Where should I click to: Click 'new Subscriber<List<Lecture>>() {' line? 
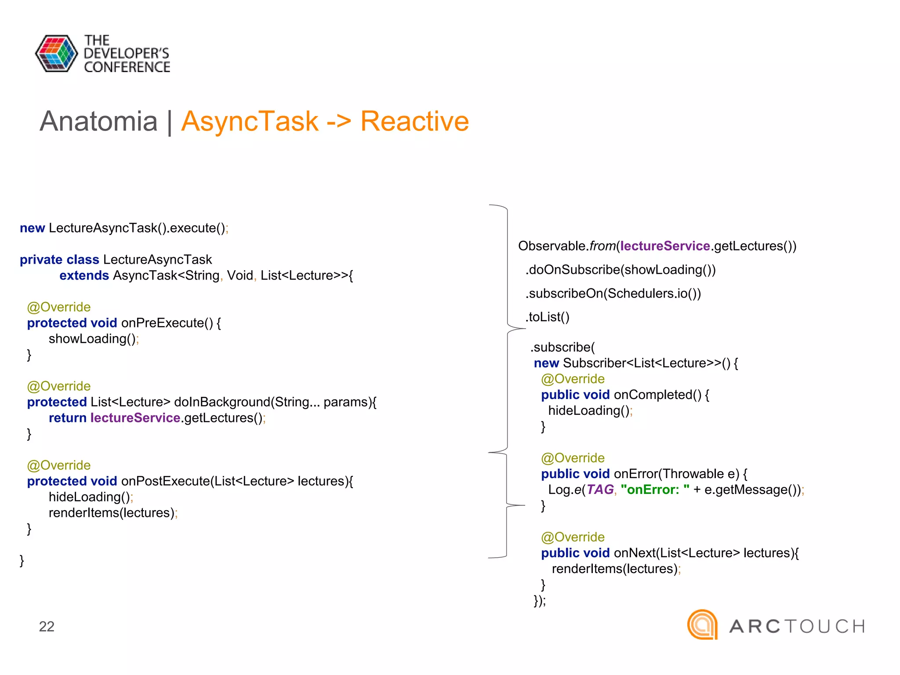coord(636,363)
